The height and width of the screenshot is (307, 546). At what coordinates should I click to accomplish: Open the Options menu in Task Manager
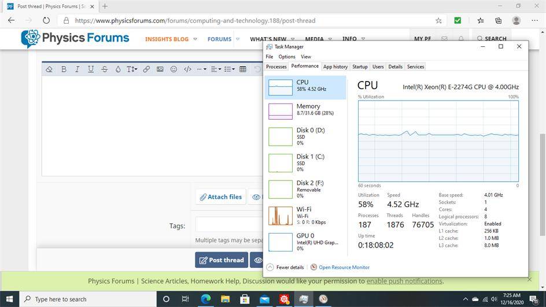(x=287, y=57)
